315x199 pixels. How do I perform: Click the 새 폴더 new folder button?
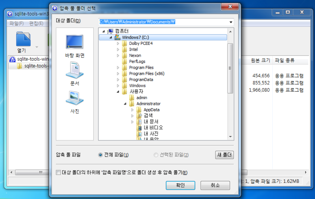(224, 155)
